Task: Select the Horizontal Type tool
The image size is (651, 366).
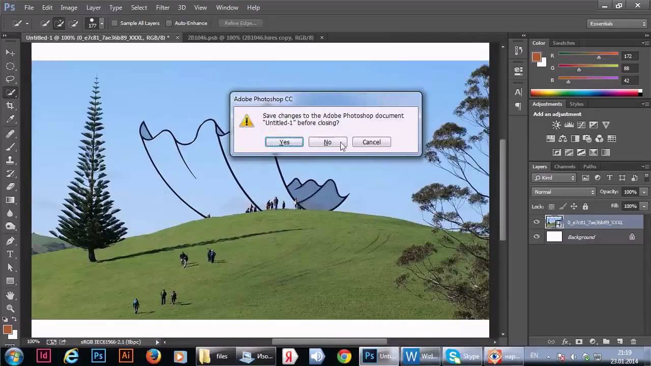Action: 10,254
